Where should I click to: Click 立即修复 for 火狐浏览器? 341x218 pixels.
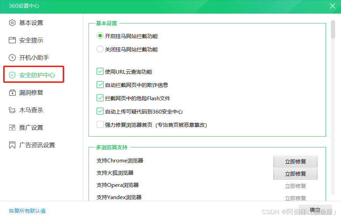pyautogui.click(x=295, y=174)
